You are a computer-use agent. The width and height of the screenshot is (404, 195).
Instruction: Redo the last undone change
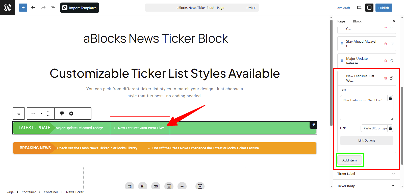coord(43,8)
